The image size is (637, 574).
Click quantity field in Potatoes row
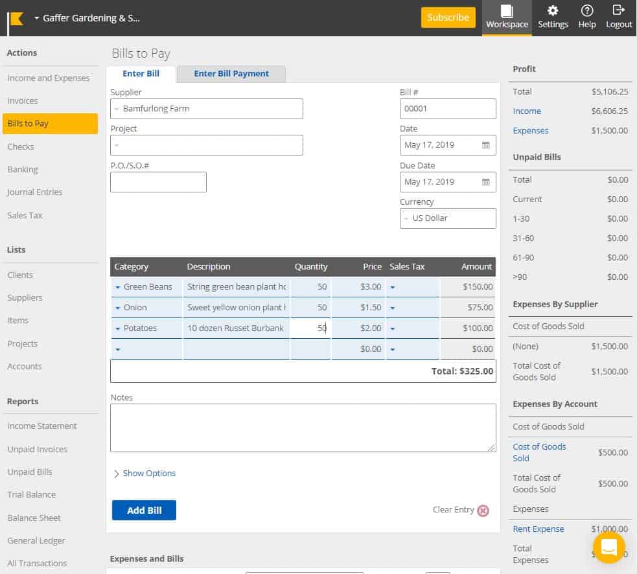(x=310, y=328)
